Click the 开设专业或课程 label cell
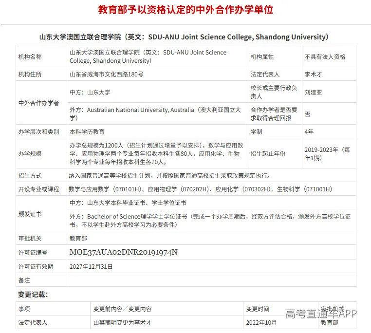Image resolution: width=371 pixels, height=333 pixels. pyautogui.click(x=41, y=188)
